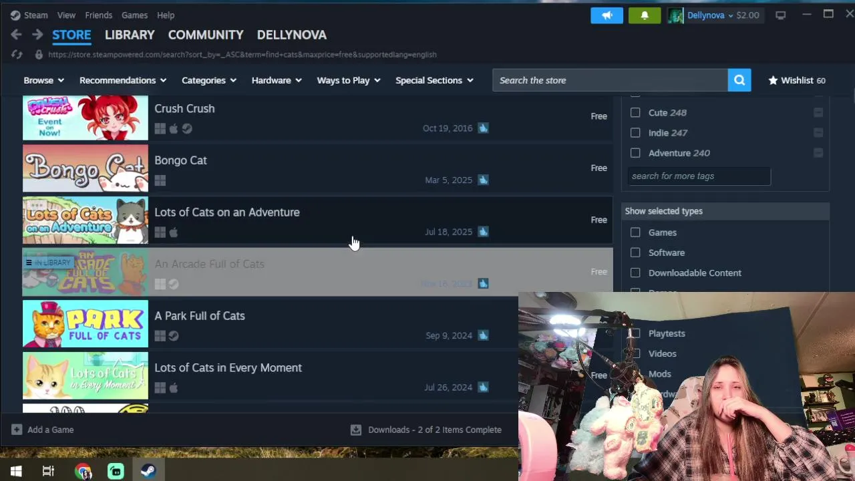
Task: Open the Bongo Cat store page
Action: point(317,170)
